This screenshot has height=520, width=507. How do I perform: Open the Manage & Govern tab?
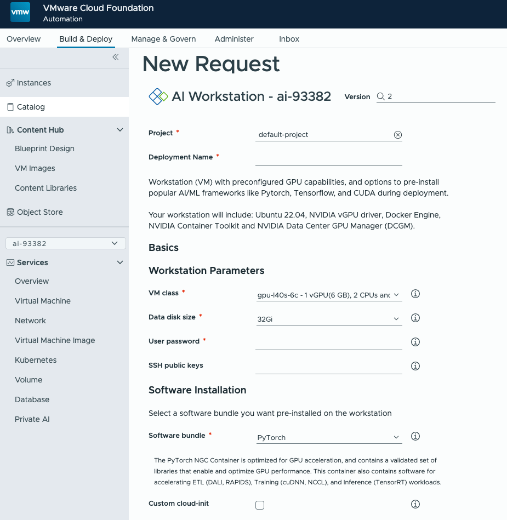(163, 39)
